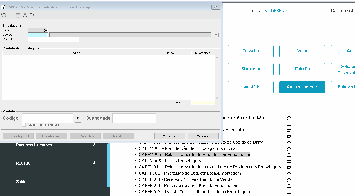Open CAPFM004 - Manutenção de Embalagem por Local
The height and width of the screenshot is (196, 355).
click(x=187, y=148)
